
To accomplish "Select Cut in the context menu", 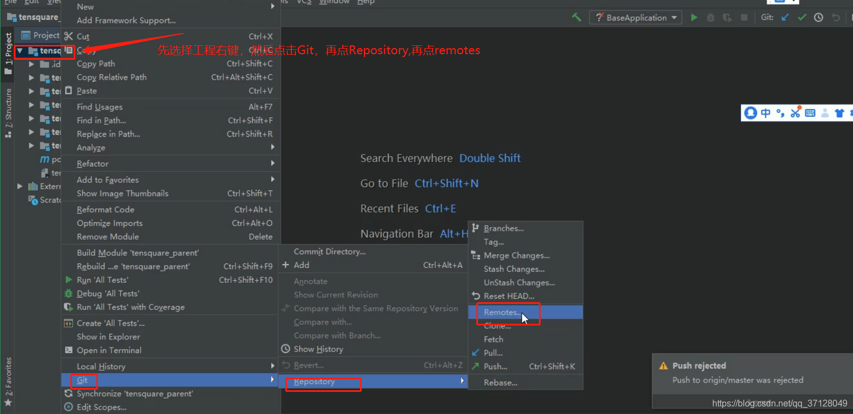I will (x=171, y=37).
